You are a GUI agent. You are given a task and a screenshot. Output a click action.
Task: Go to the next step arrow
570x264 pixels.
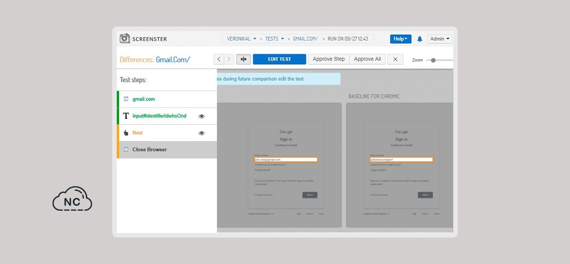click(x=229, y=59)
